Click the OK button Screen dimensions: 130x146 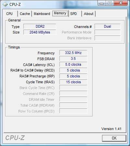tap(114, 138)
